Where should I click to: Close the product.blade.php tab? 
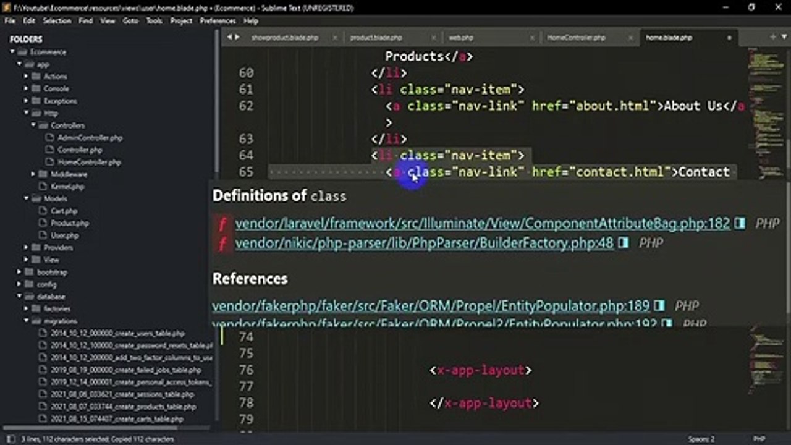point(434,38)
